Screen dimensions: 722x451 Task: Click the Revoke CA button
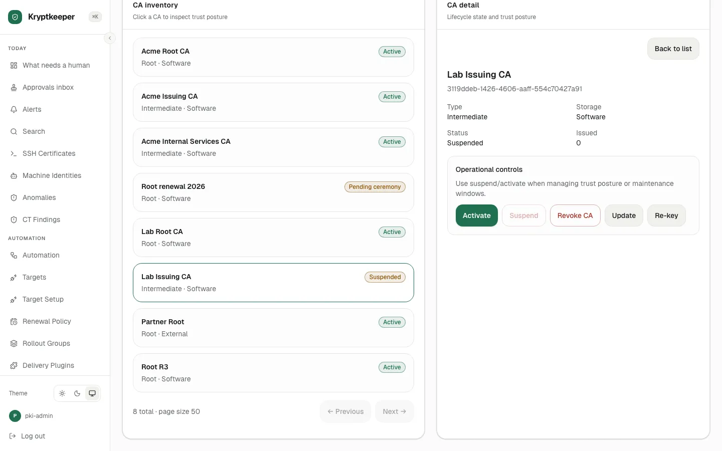[575, 215]
